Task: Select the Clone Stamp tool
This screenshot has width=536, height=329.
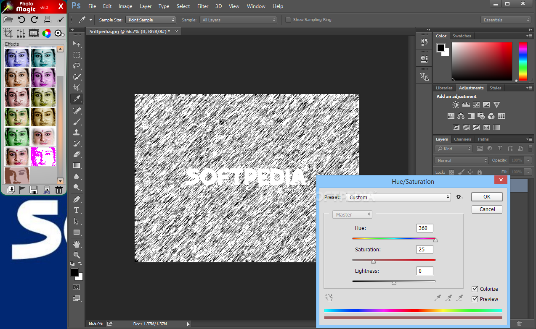Action: click(77, 133)
